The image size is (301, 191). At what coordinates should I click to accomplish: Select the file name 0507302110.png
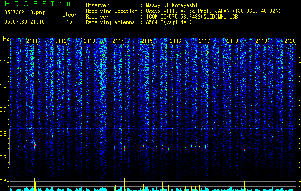tap(24, 12)
